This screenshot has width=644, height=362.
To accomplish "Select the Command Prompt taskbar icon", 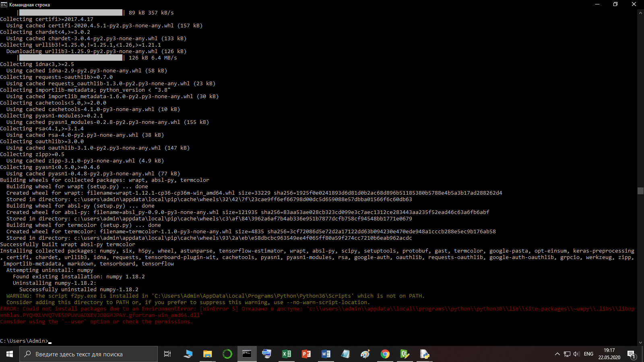I will point(247,354).
